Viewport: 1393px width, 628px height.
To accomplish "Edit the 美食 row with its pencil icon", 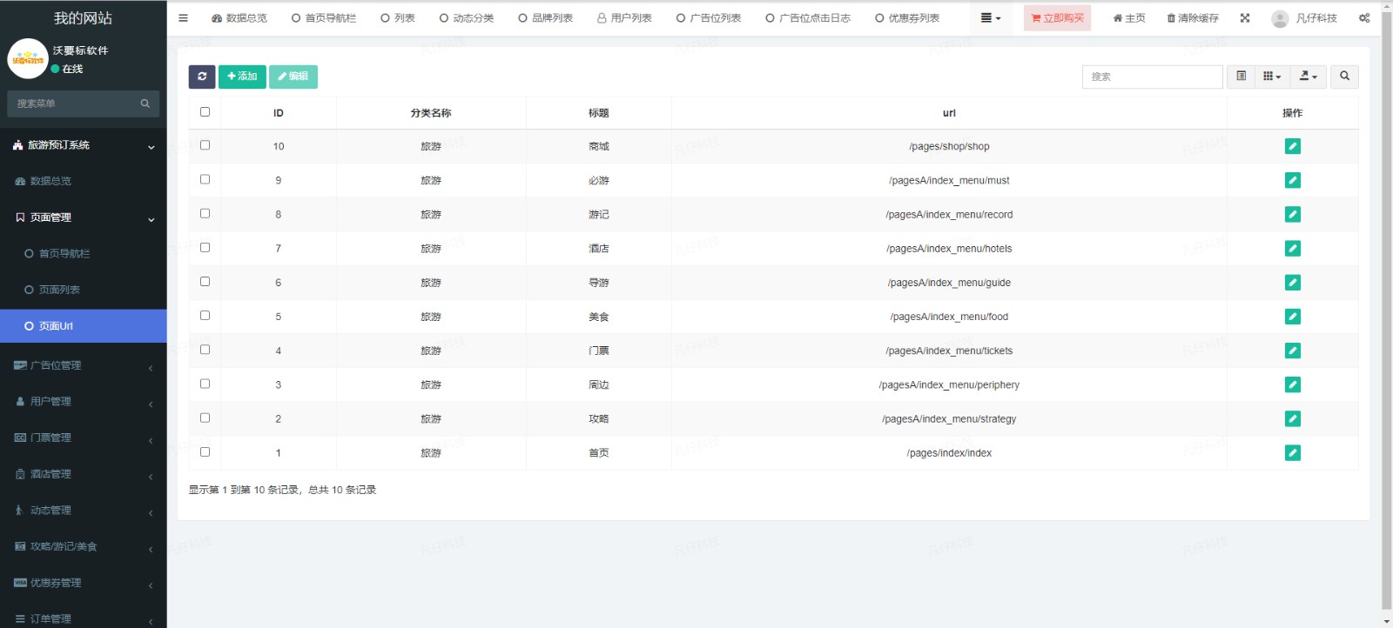I will pyautogui.click(x=1293, y=317).
